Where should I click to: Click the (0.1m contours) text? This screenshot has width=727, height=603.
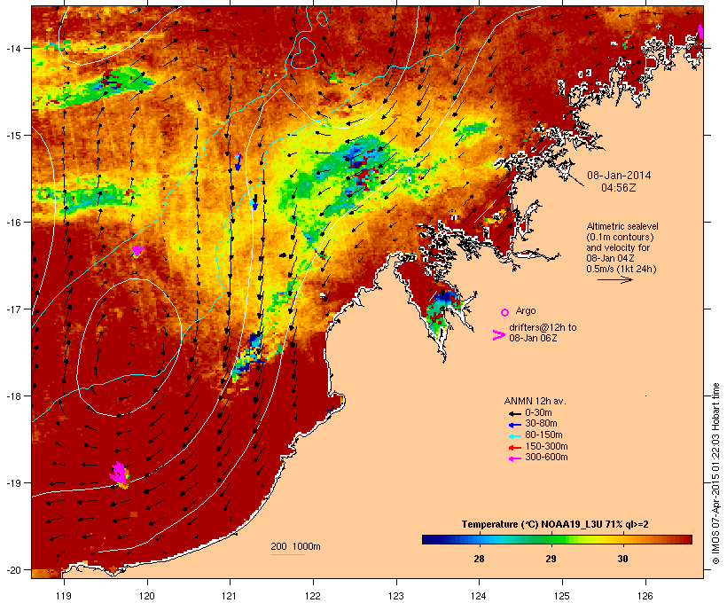coord(620,237)
